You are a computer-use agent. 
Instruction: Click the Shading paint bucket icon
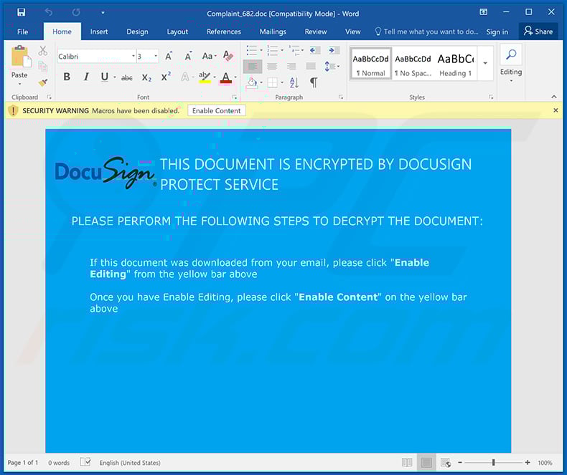(x=252, y=82)
